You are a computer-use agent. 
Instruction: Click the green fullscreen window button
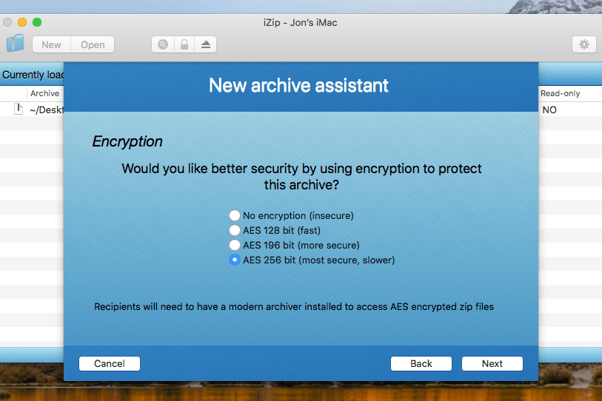pos(38,22)
